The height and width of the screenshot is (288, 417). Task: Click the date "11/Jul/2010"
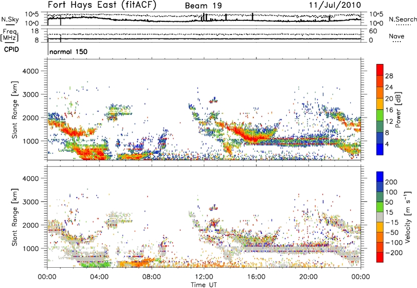point(335,5)
